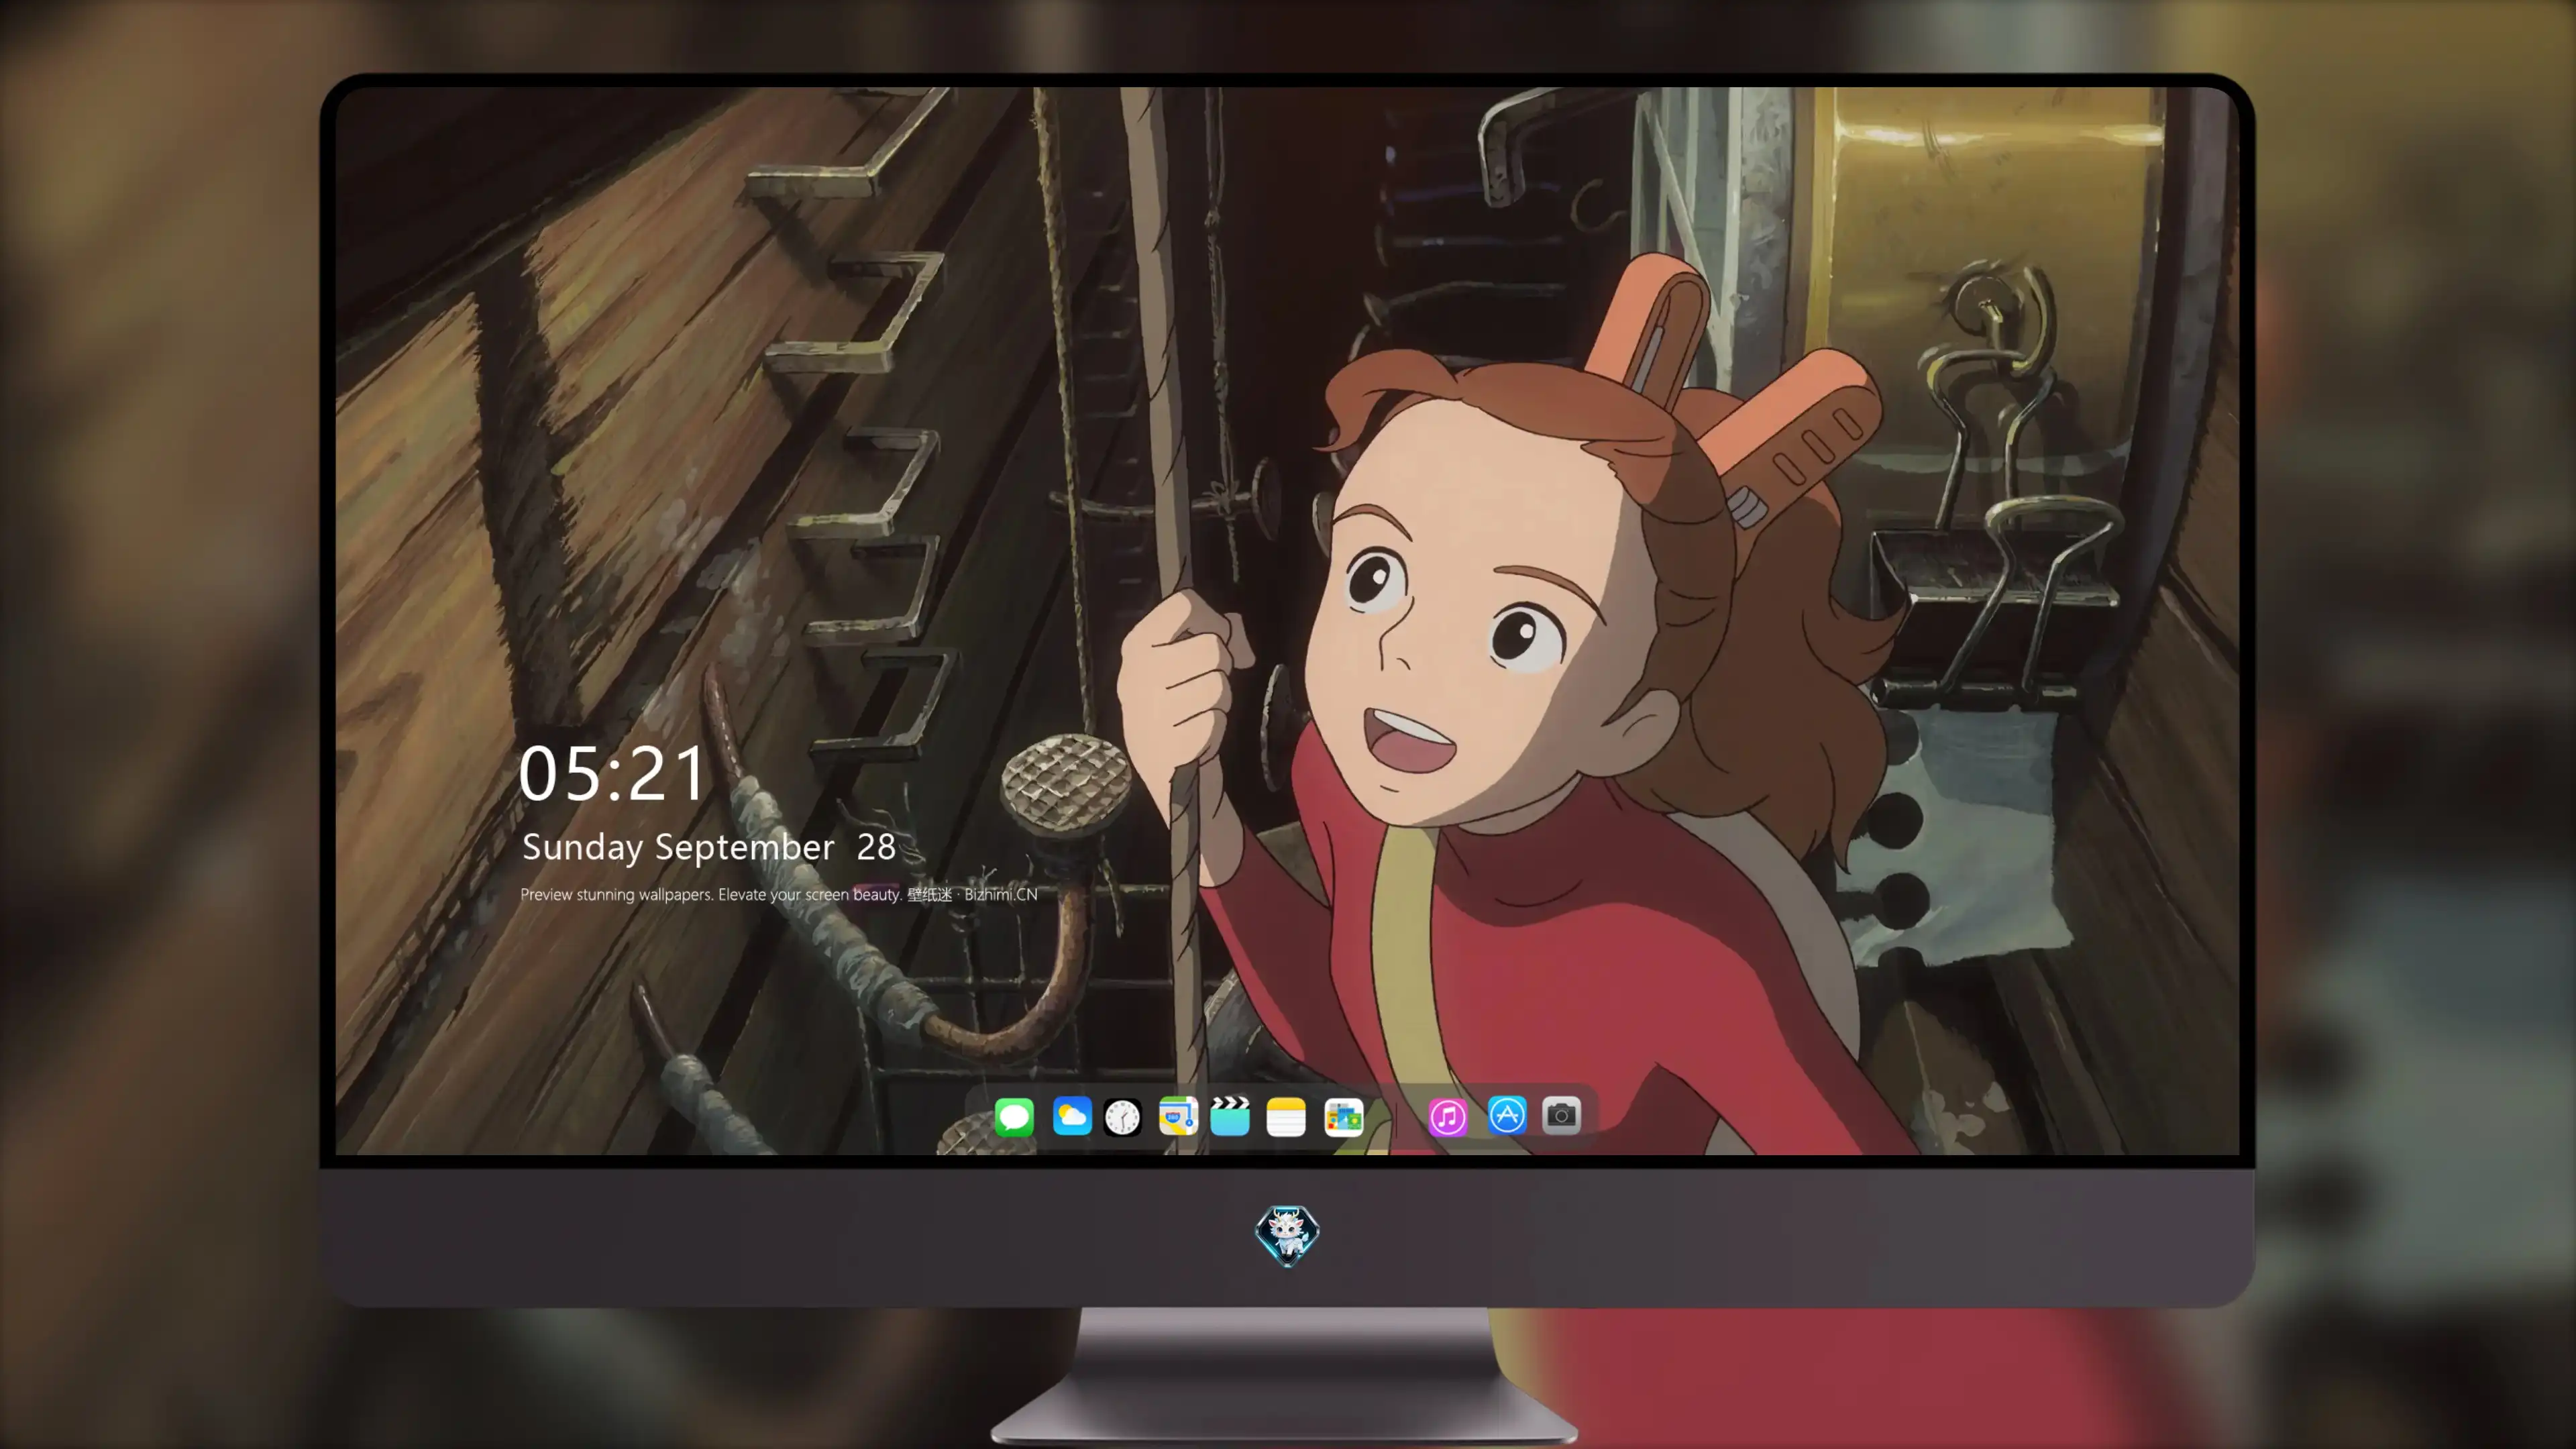Viewport: 2576px width, 1449px height.
Task: Click the 05:21 clock display
Action: click(x=611, y=774)
